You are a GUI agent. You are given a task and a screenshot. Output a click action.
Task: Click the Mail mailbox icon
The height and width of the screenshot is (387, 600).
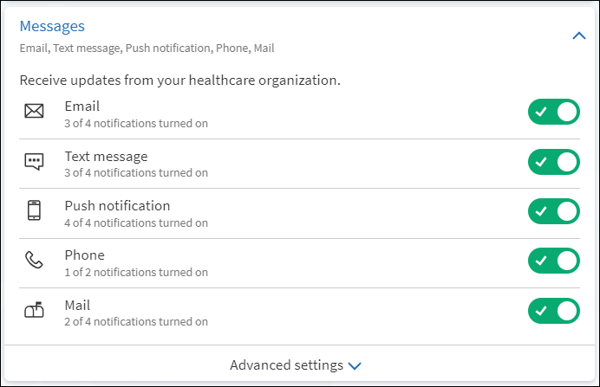click(34, 310)
